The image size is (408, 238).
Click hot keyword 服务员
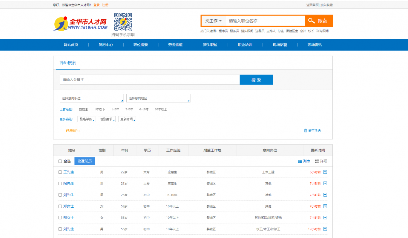234,31
